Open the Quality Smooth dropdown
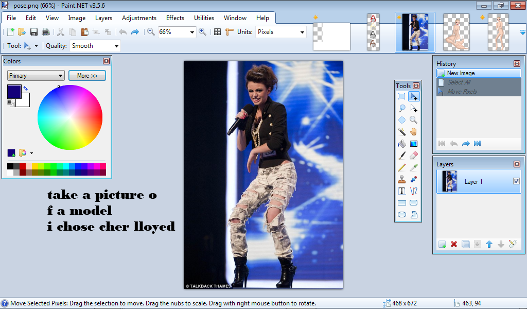Screen dimensions: 527x309 [116, 46]
